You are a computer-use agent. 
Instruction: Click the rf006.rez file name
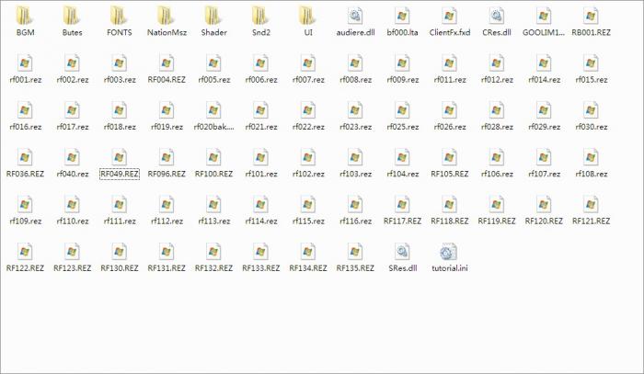point(261,80)
